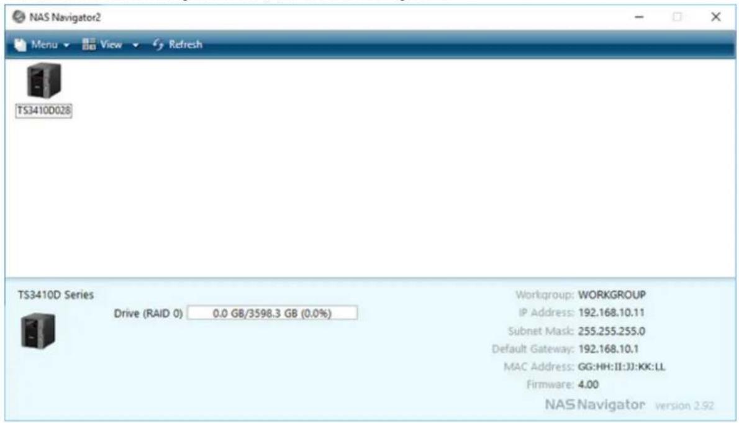The image size is (739, 423).
Task: Click the firmware value 4.00
Action: coord(588,384)
